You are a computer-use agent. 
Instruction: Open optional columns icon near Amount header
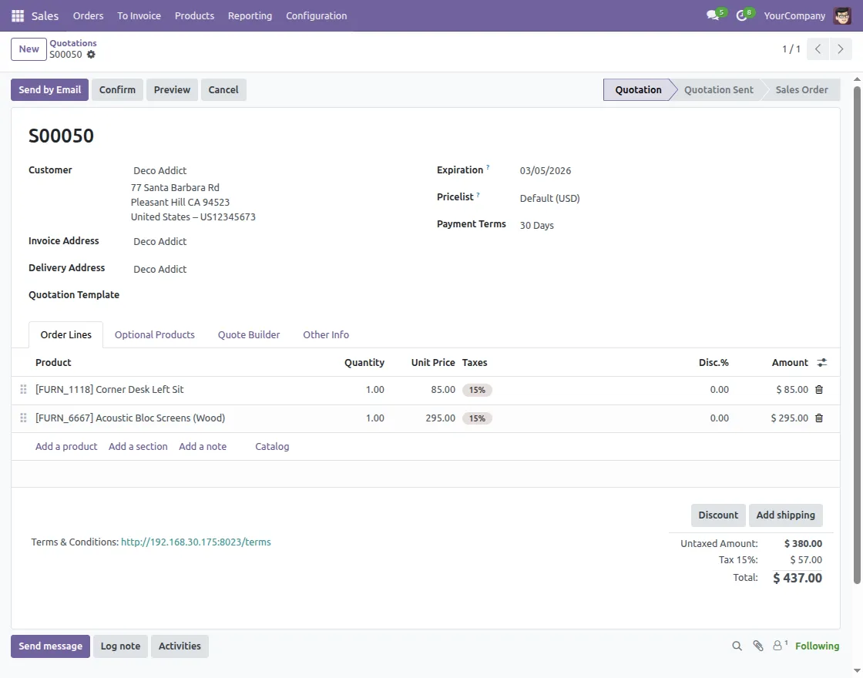tap(821, 362)
